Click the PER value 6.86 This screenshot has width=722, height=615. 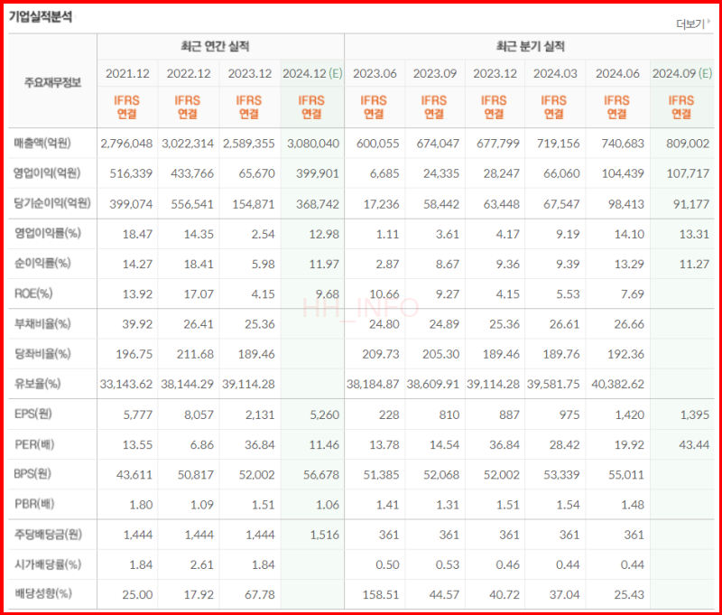click(202, 445)
